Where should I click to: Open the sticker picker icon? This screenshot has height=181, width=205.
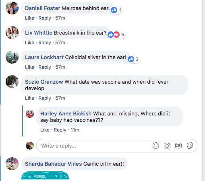tap(190, 146)
